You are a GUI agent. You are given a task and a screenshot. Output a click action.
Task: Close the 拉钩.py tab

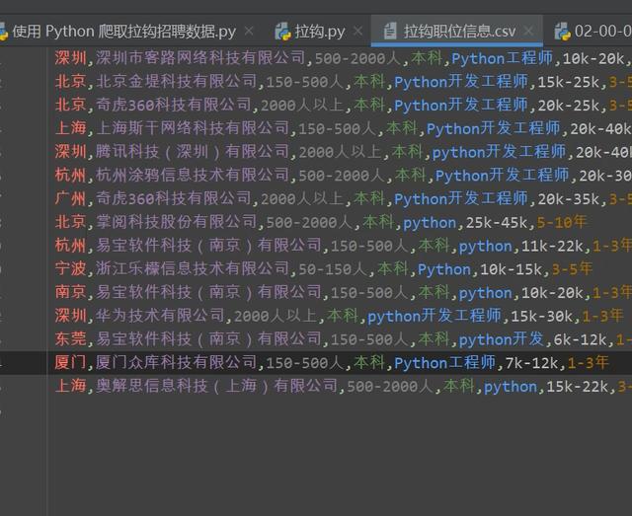pos(357,31)
